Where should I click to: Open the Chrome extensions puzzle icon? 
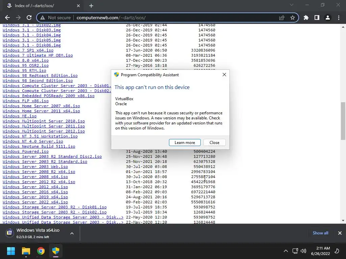click(306, 18)
